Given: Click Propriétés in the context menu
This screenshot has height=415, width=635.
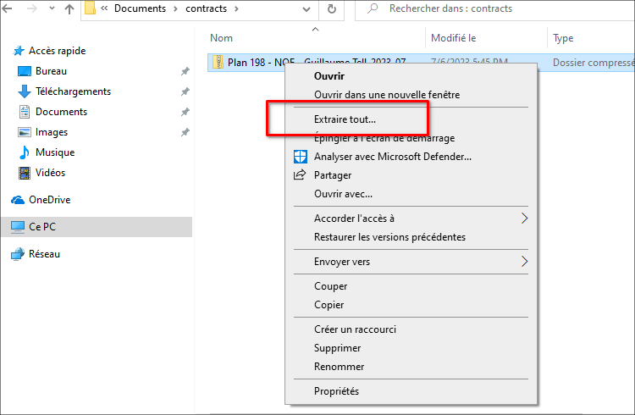Looking at the screenshot, I should point(336,391).
